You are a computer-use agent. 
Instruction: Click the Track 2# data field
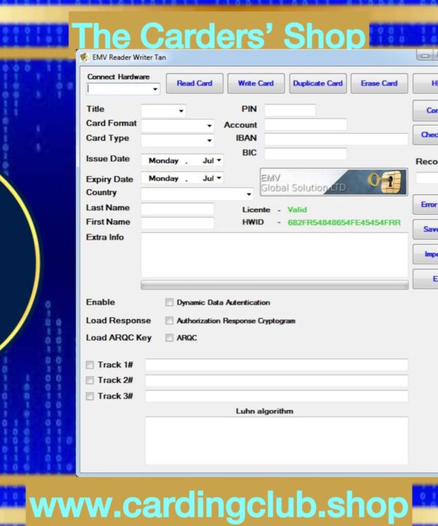(277, 381)
